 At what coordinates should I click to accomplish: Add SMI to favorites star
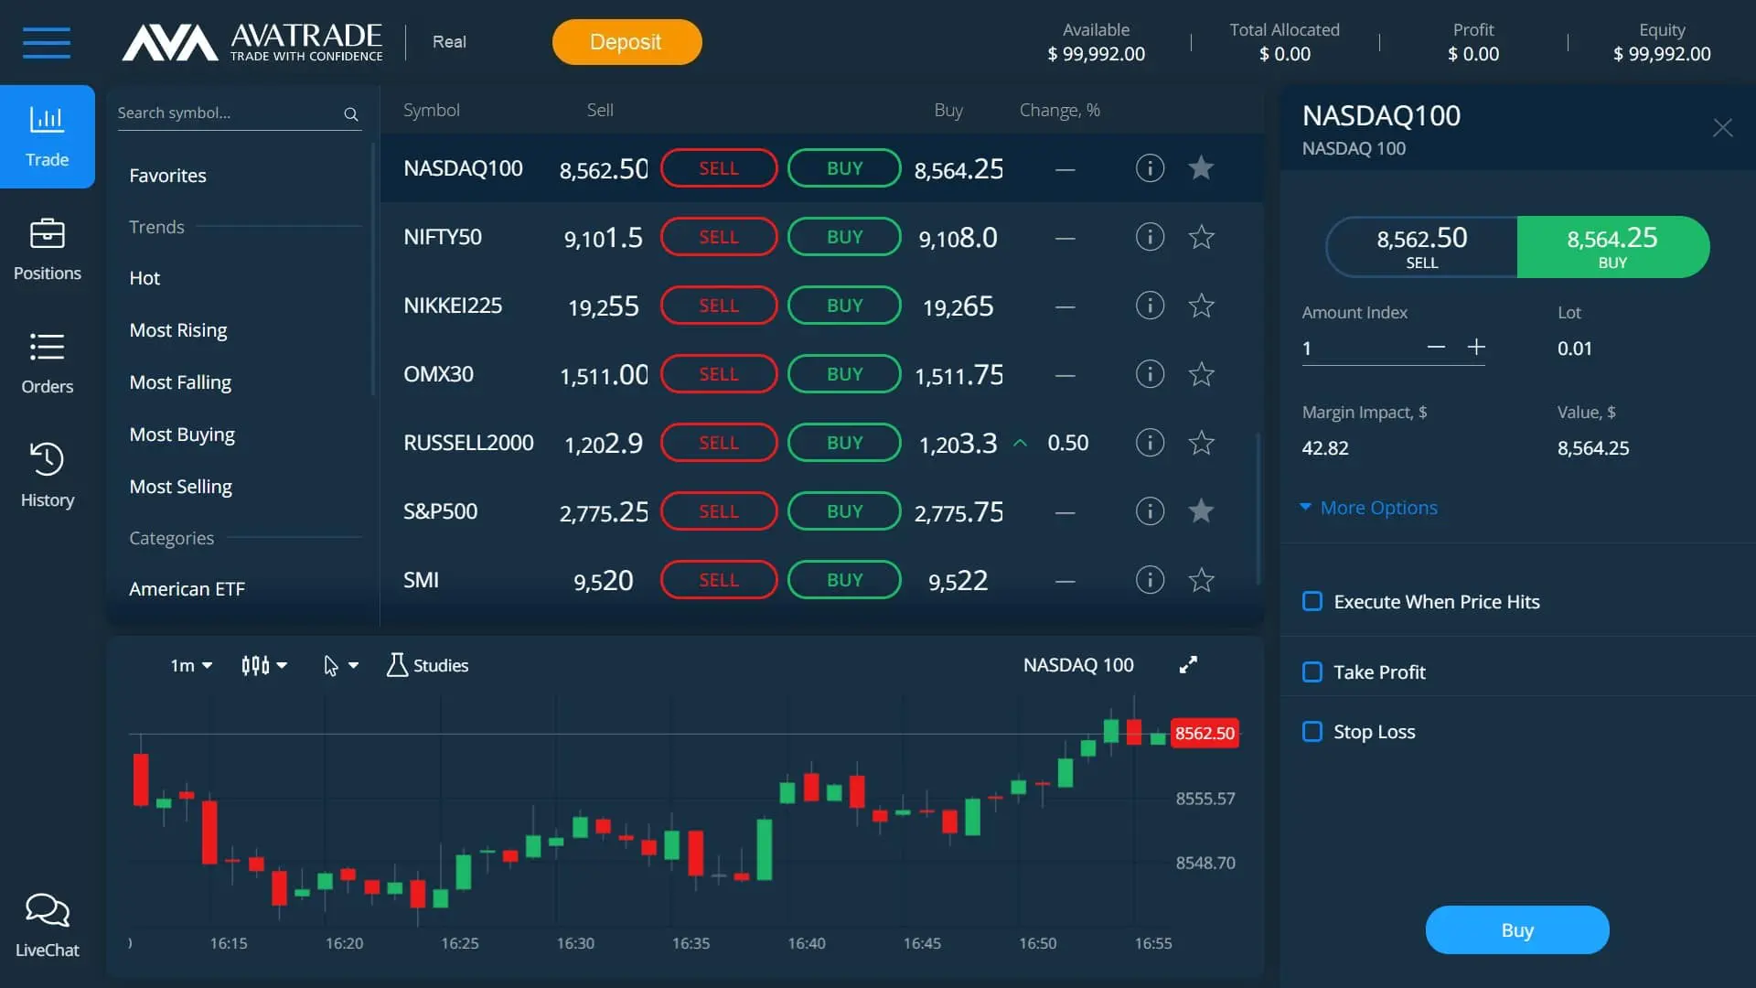pos(1201,580)
